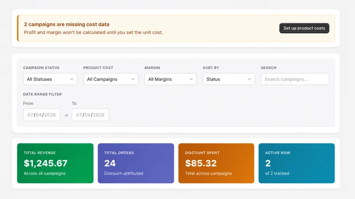This screenshot has height=199, width=355.
Task: Click the chevron in All Statuses dropdown
Action: [72, 79]
